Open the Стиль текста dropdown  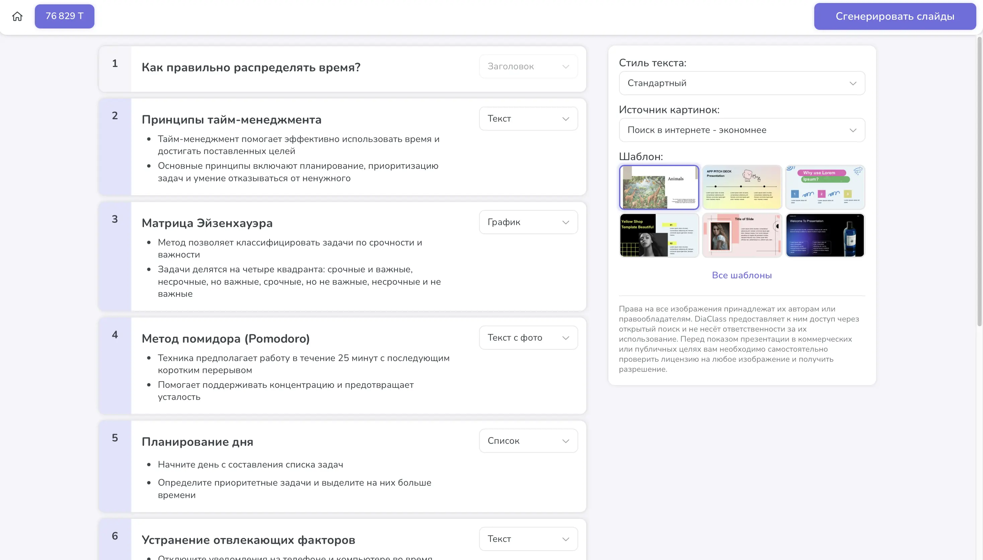click(x=742, y=83)
